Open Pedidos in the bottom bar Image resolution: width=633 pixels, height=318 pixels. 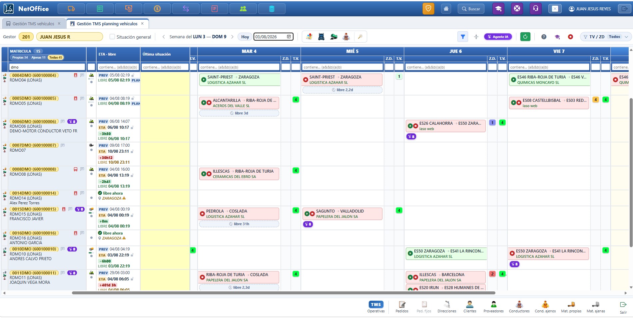click(x=402, y=307)
